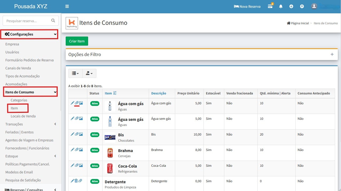
Task: Go to the Página Inicial breadcrumb link
Action: point(300,23)
